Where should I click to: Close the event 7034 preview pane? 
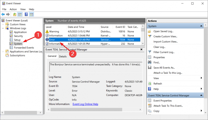pyautogui.click(x=141, y=49)
